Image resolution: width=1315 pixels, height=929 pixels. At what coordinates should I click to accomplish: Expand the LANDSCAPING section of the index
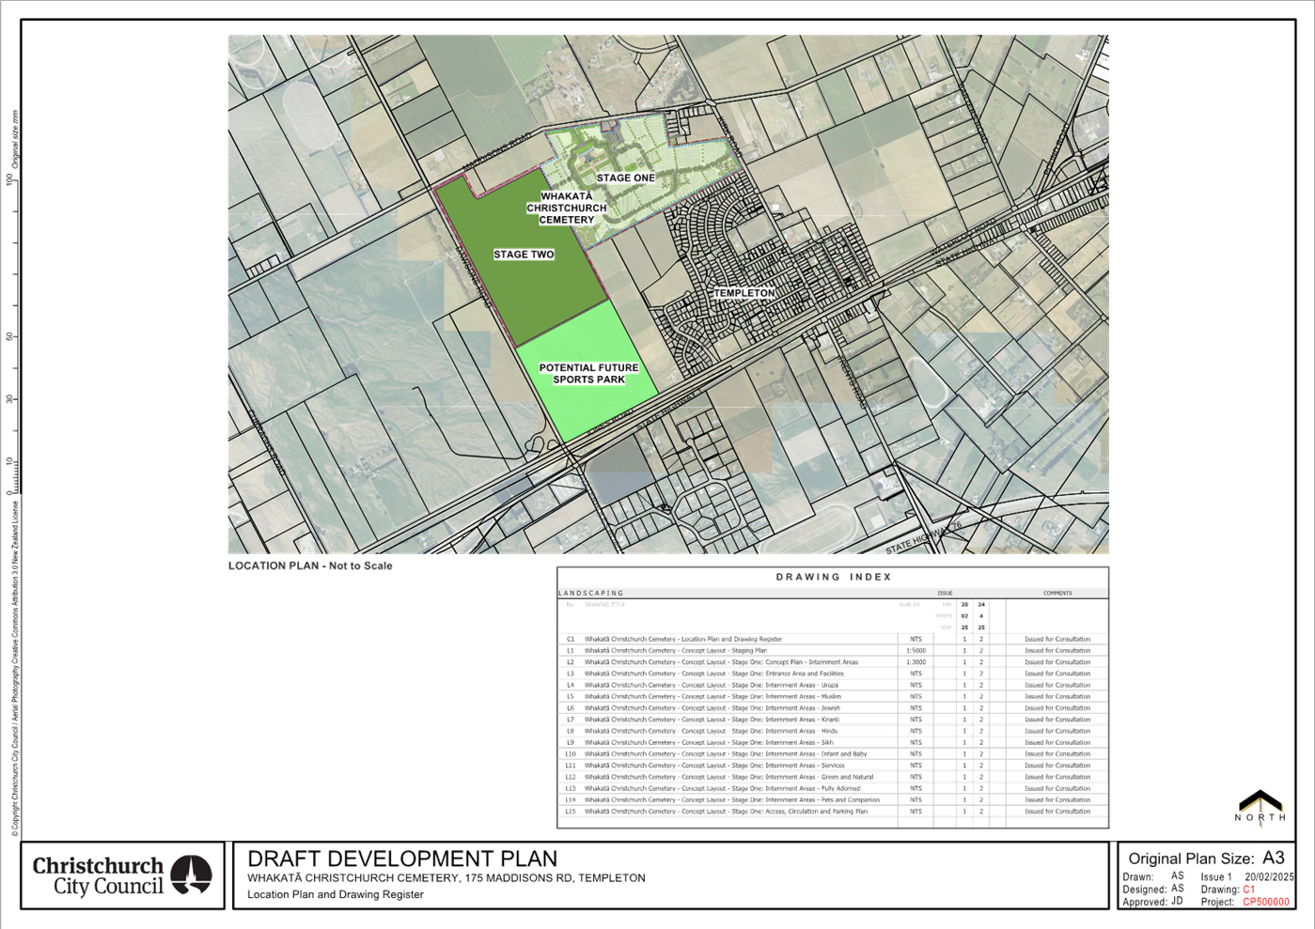592,593
